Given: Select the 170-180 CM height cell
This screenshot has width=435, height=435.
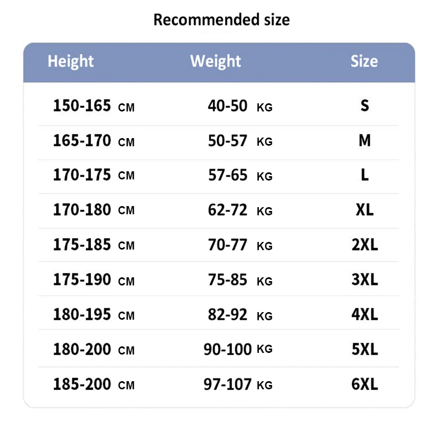Looking at the screenshot, I should point(93,210).
